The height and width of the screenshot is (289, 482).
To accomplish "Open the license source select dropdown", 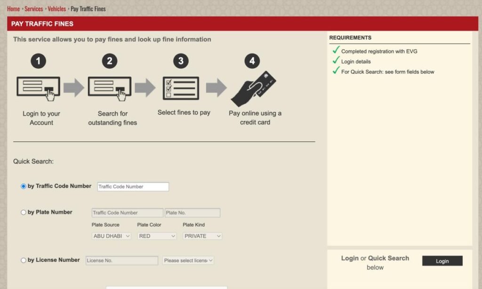I will click(188, 260).
